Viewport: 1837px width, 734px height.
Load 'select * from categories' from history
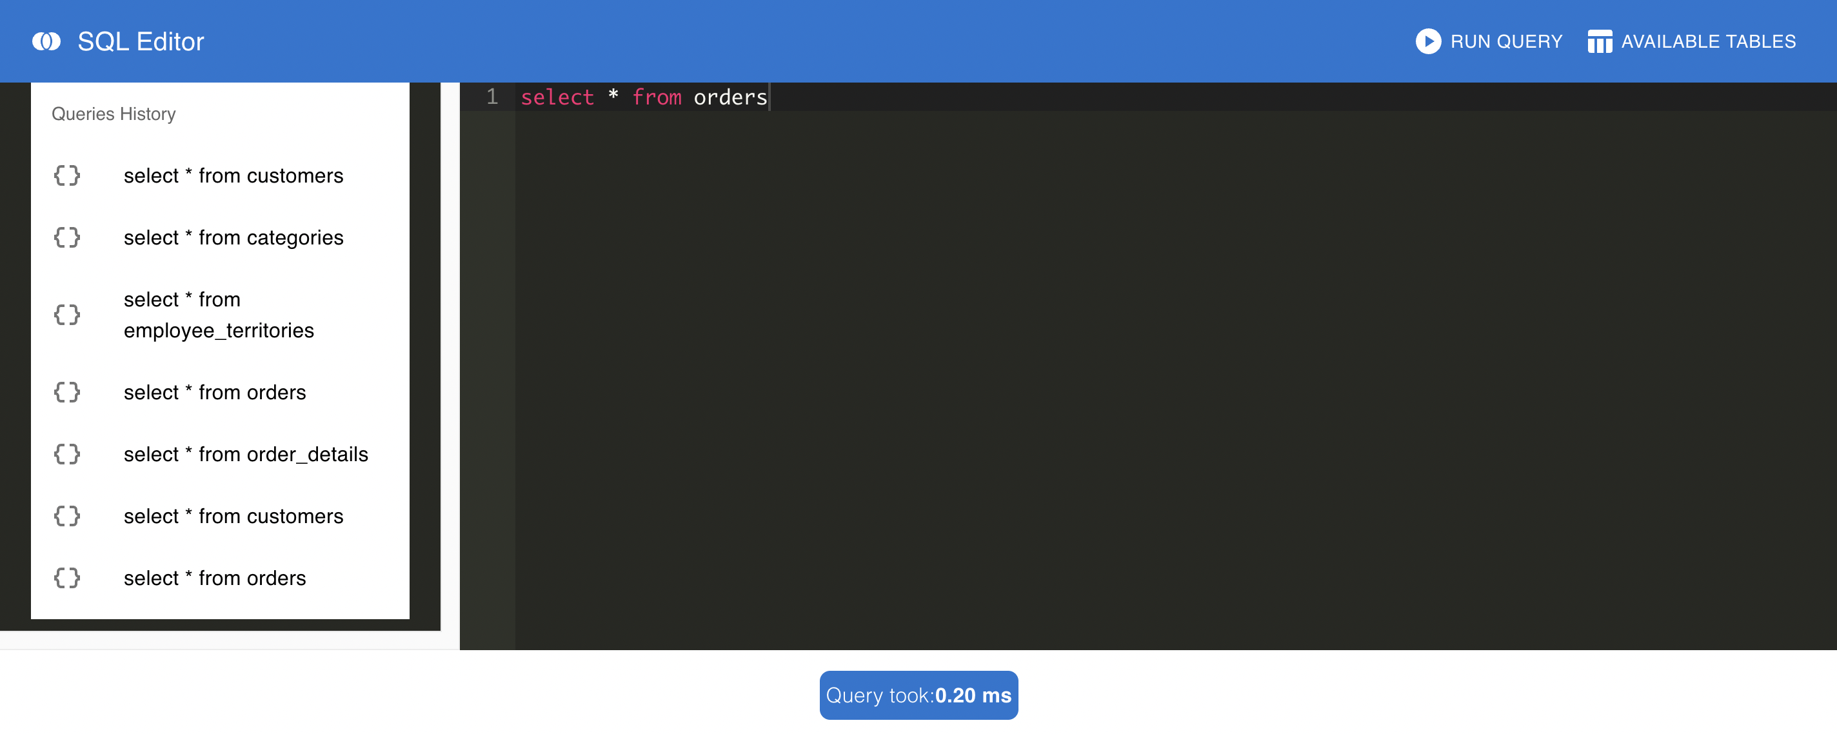coord(233,237)
